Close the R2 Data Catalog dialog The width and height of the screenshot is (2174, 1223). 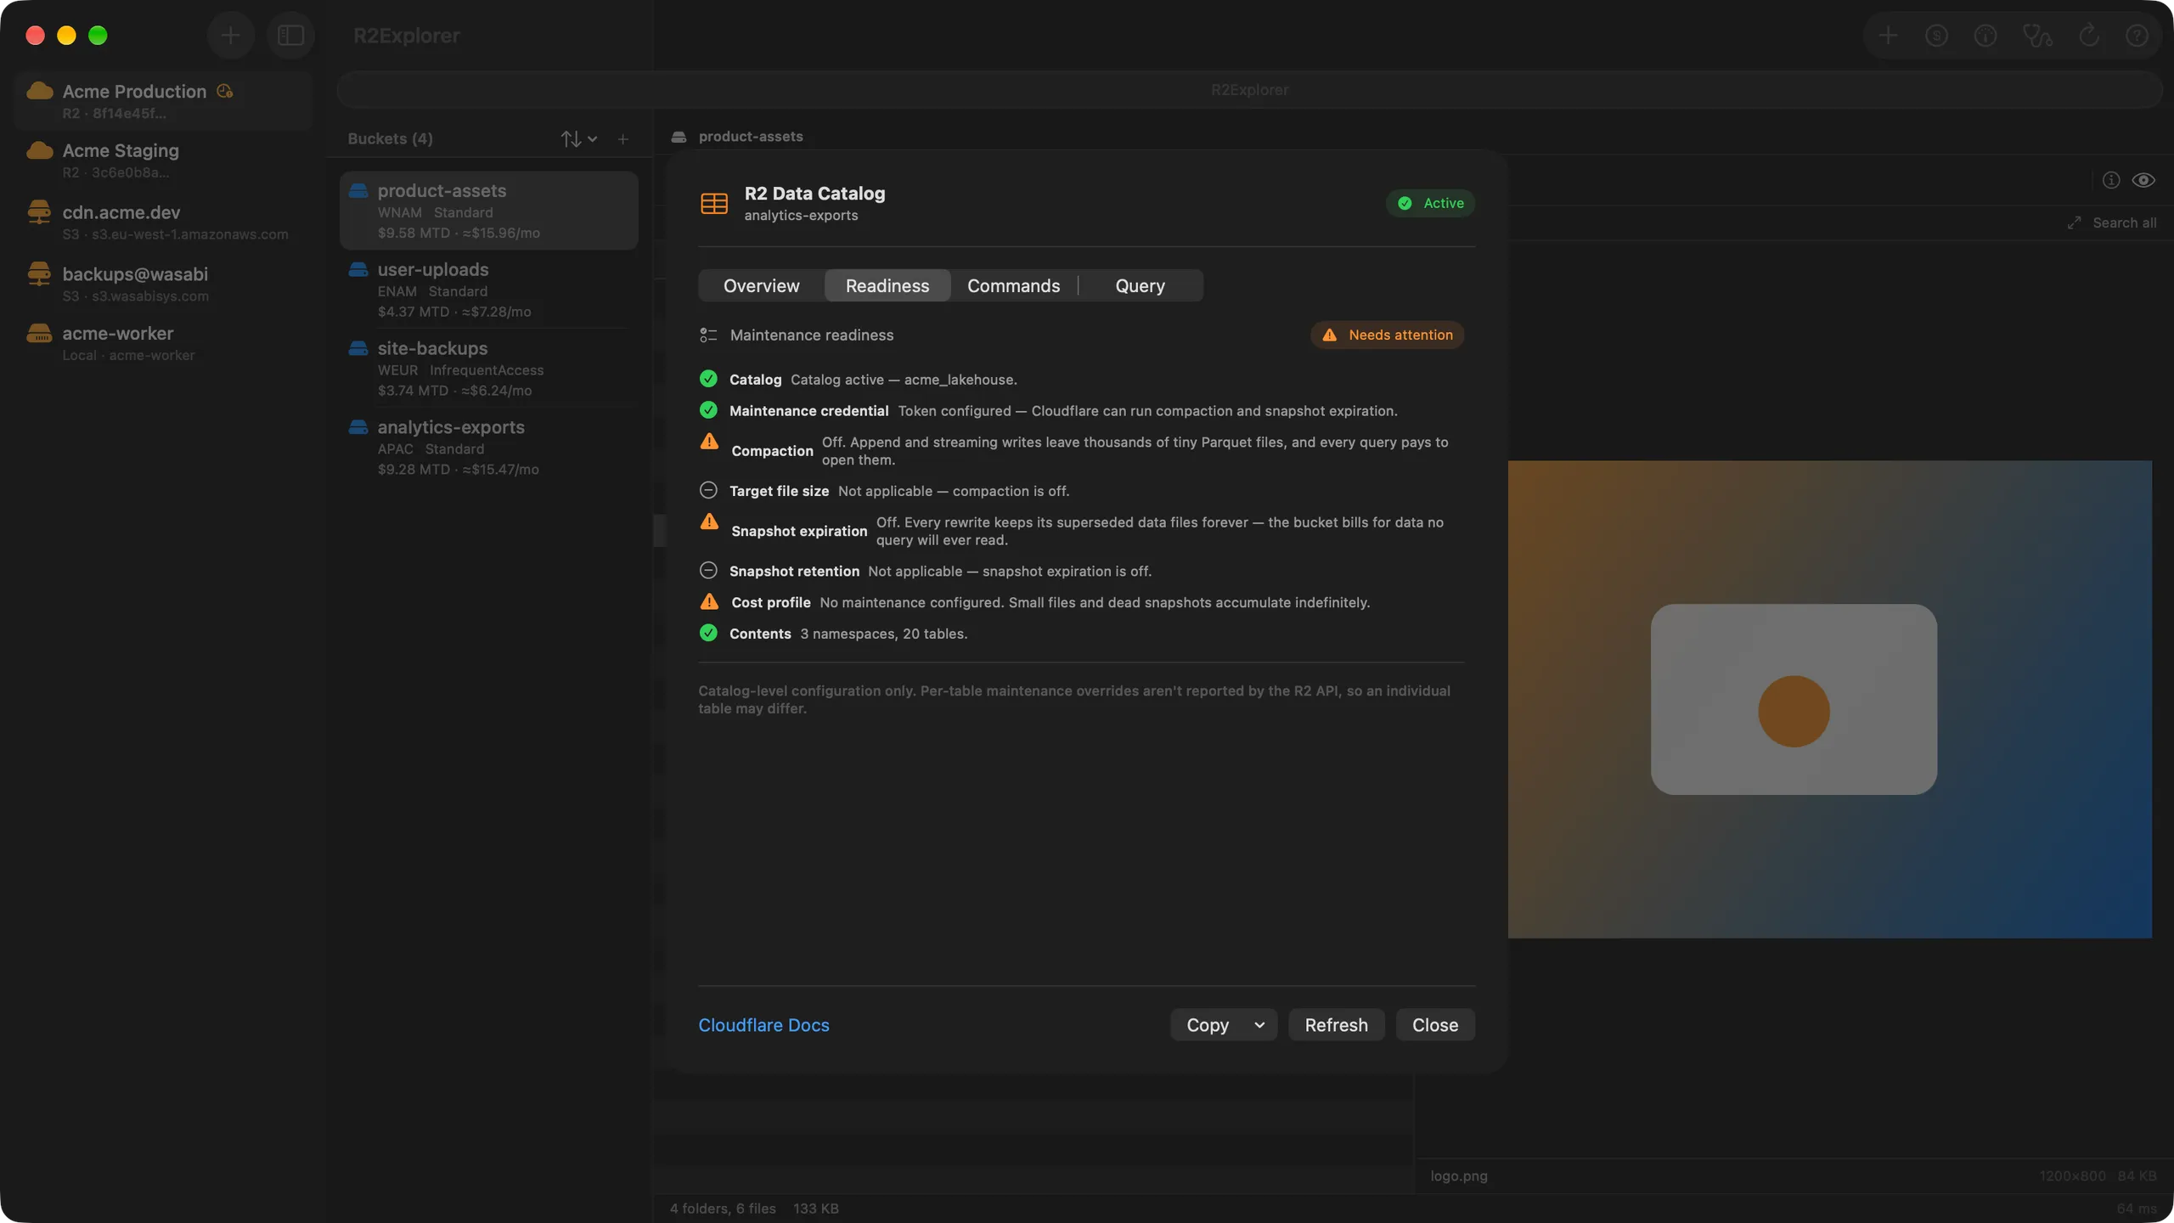coord(1435,1025)
